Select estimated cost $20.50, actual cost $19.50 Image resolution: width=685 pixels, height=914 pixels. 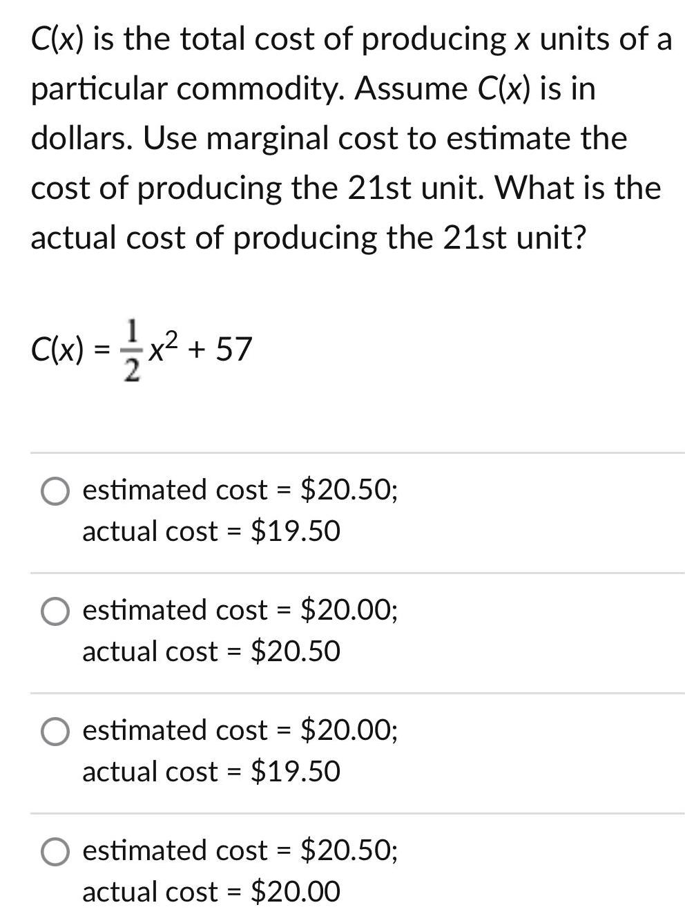(57, 491)
